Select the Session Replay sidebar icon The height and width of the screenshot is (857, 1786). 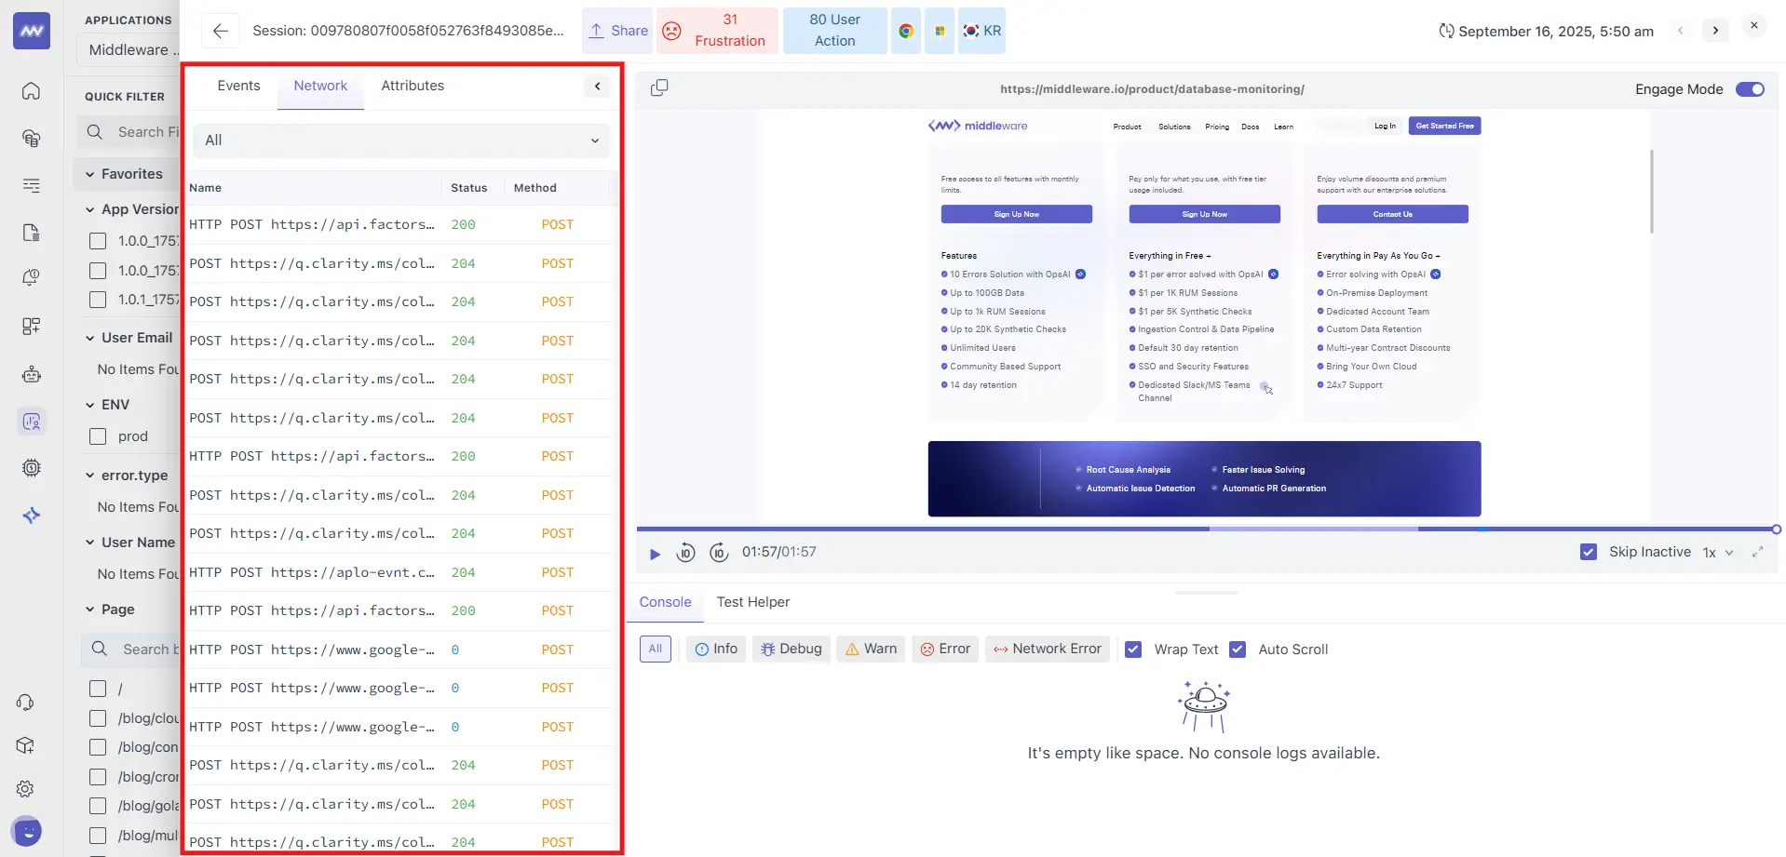click(31, 421)
